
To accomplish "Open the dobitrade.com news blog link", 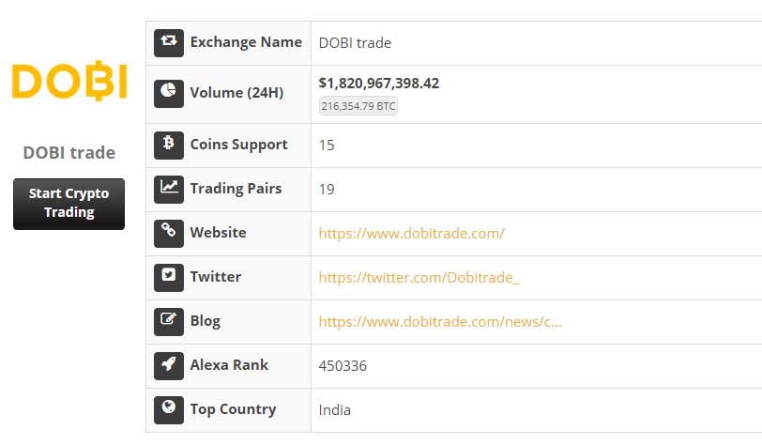I will tap(440, 321).
